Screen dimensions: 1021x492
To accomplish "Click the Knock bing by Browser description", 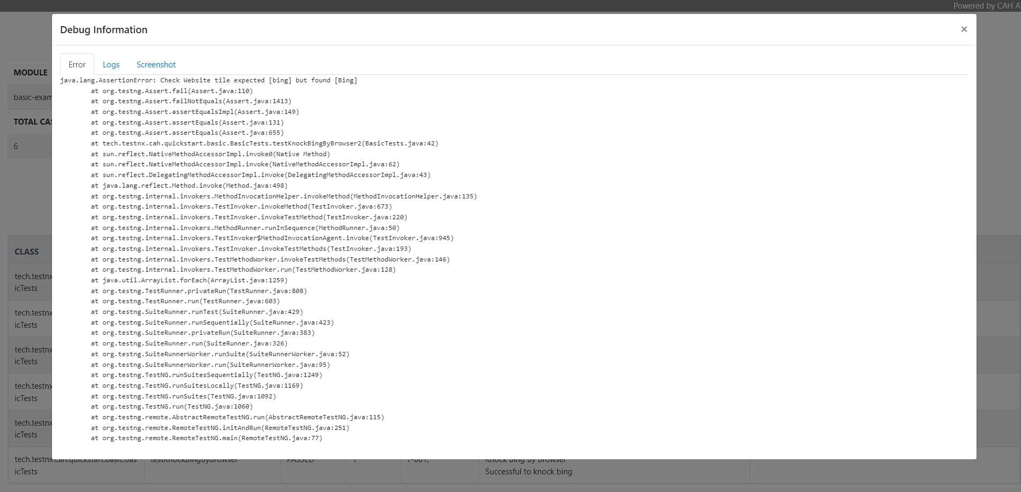I will pyautogui.click(x=525, y=459).
